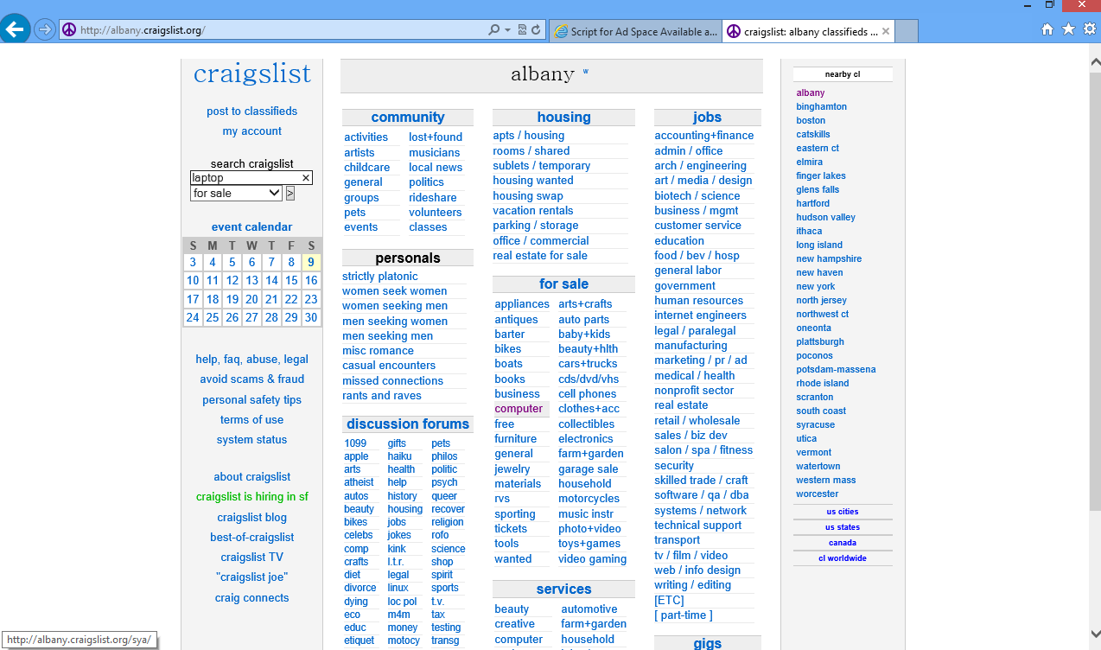Screen dimensions: 1101x650
Task: Select the 'craigslist: albany classifieds' tab
Action: click(x=807, y=31)
